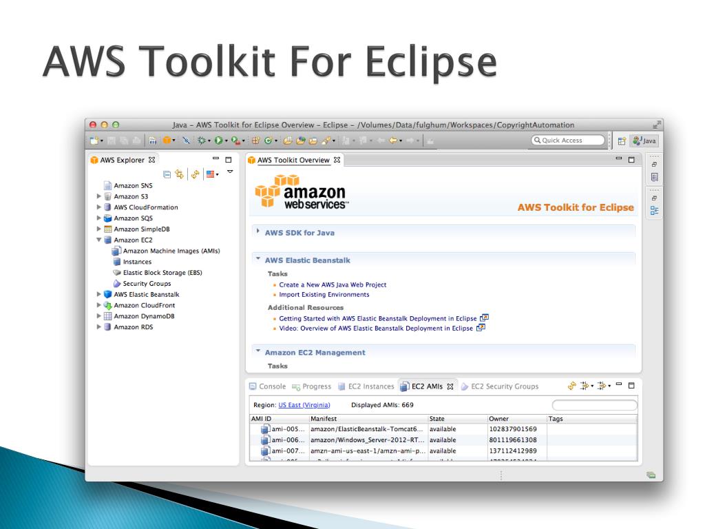Expand the Amazon SimpleDB tree node
This screenshot has width=705, height=529.
click(99, 229)
